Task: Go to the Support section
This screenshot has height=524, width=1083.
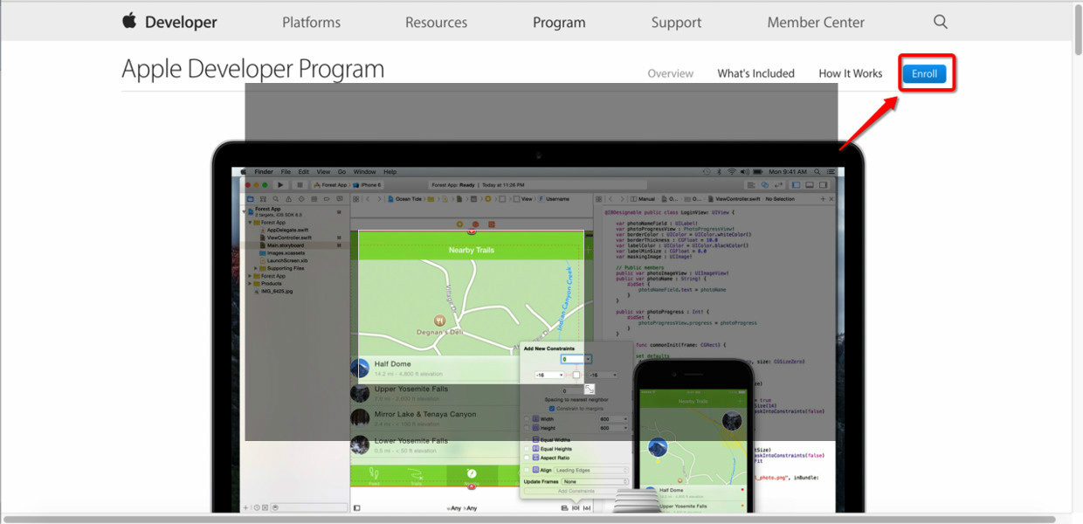Action: point(676,23)
